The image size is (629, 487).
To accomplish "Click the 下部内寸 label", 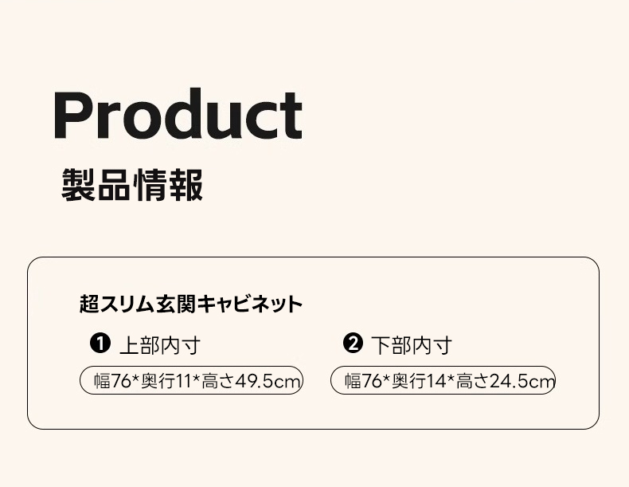I will 412,345.
